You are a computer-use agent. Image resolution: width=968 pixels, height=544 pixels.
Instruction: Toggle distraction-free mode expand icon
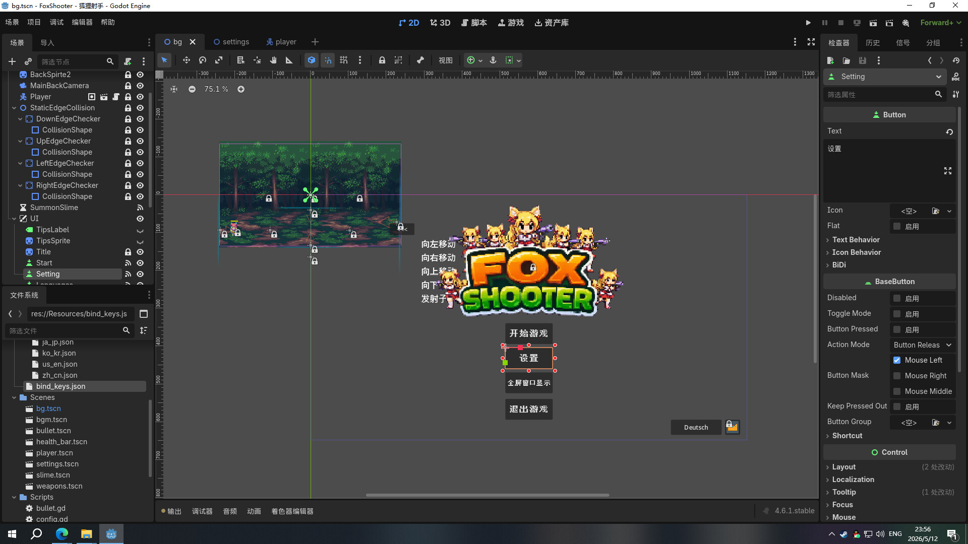click(811, 42)
